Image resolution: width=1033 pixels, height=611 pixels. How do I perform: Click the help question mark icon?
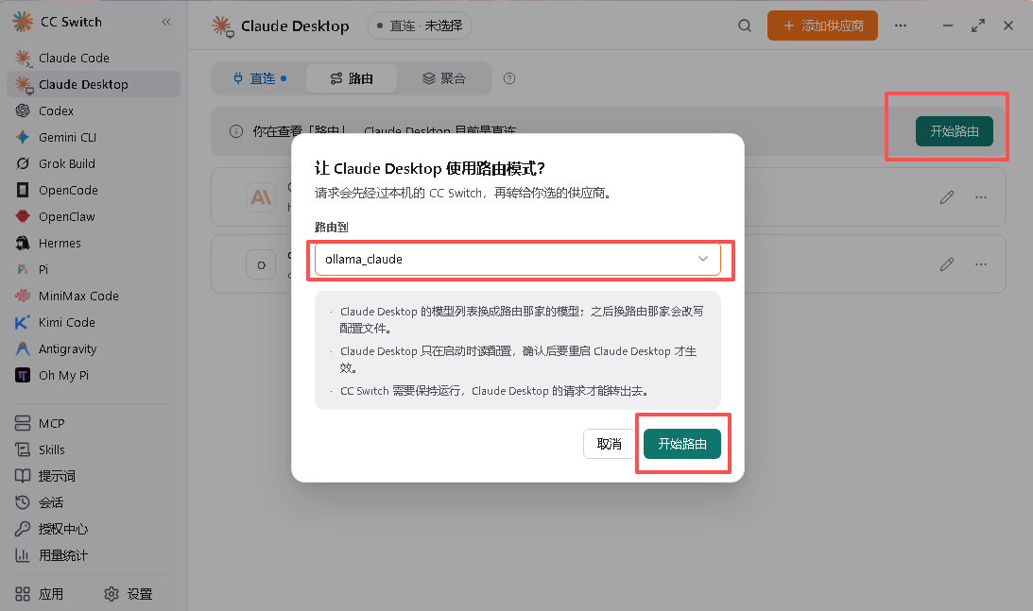509,78
